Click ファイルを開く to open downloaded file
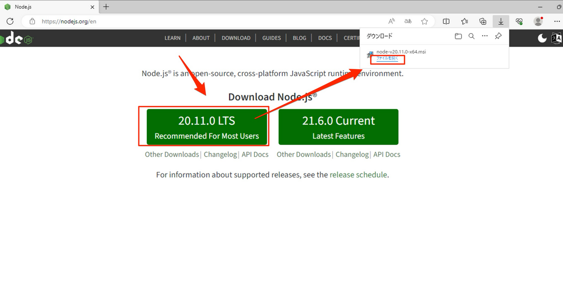 pos(387,58)
